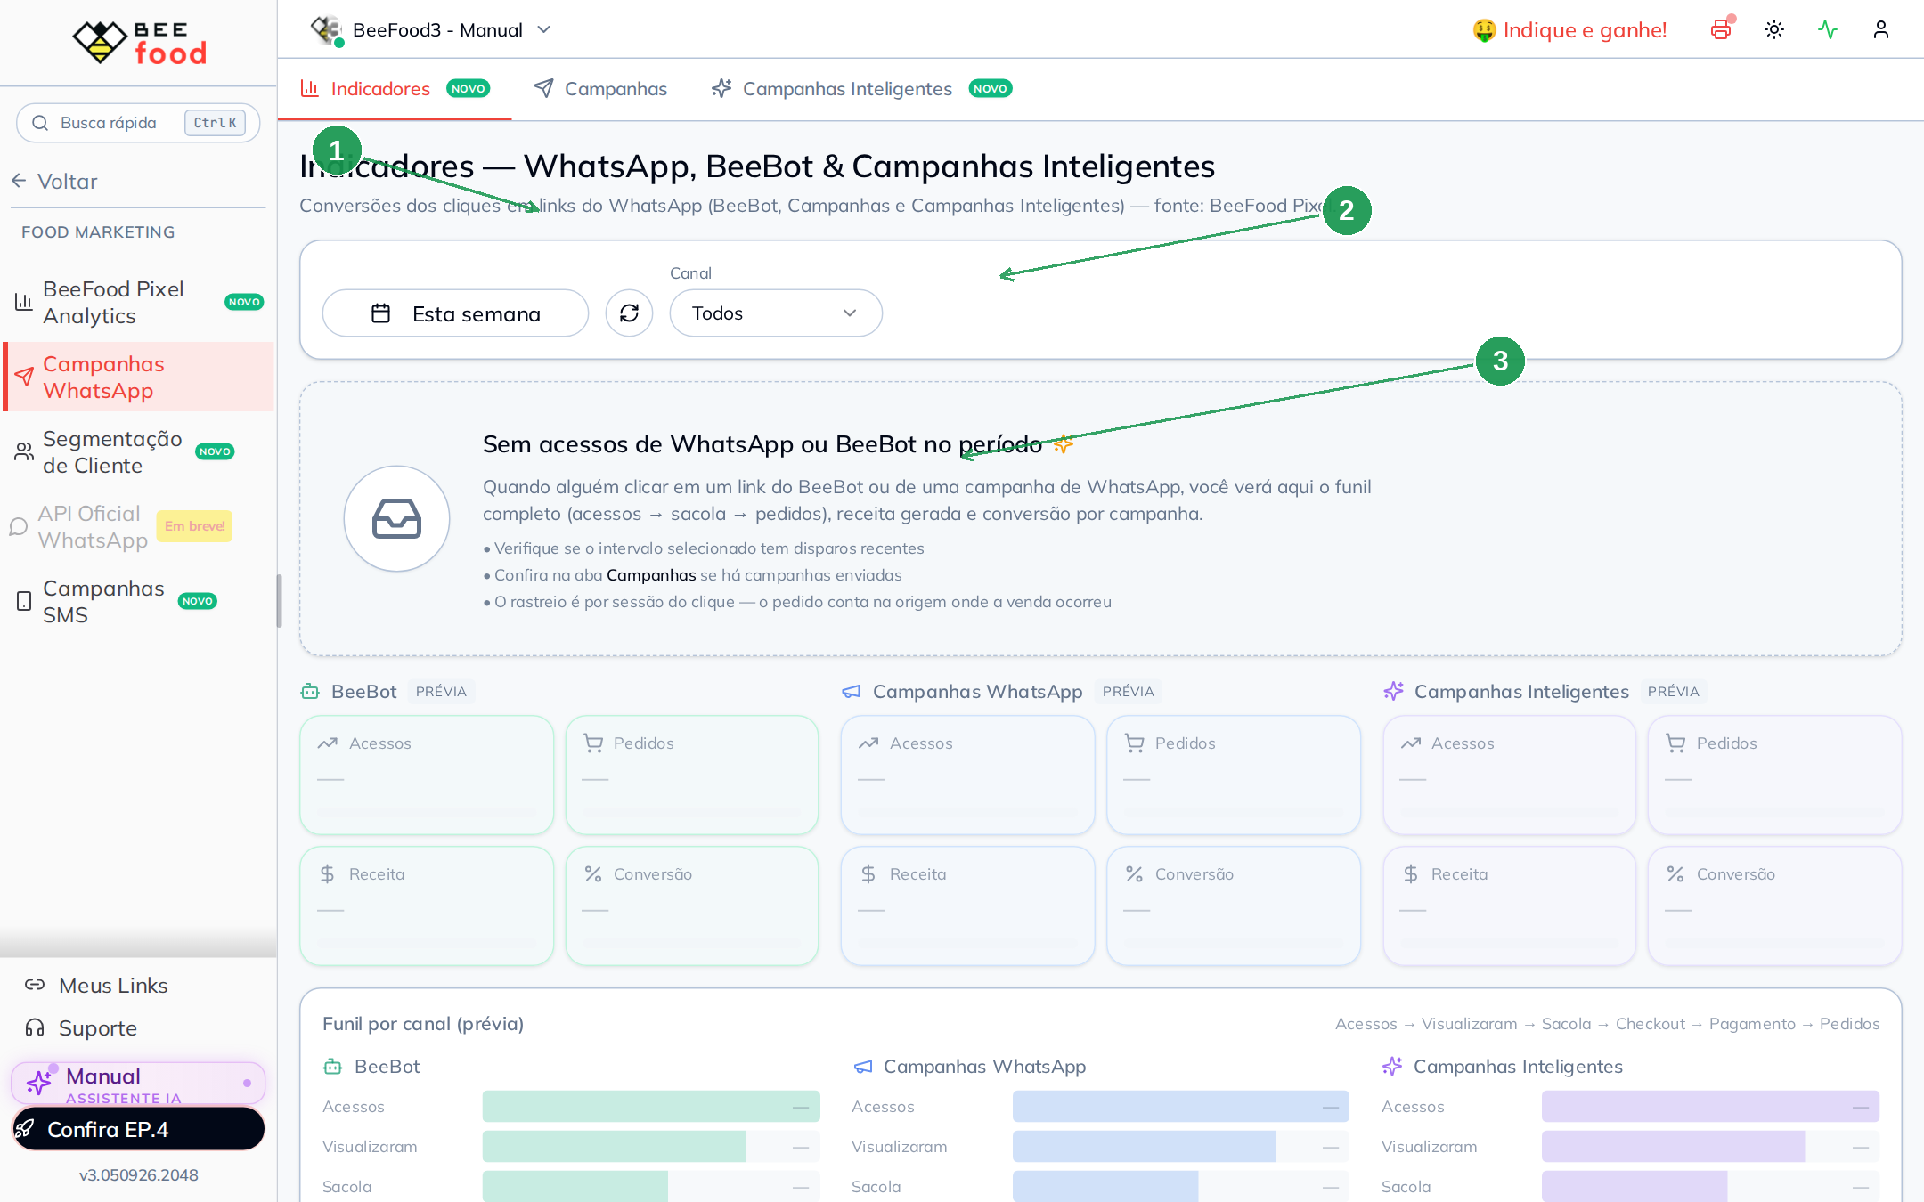Click the Campanhas SMS phone icon
The image size is (1924, 1202).
point(24,602)
